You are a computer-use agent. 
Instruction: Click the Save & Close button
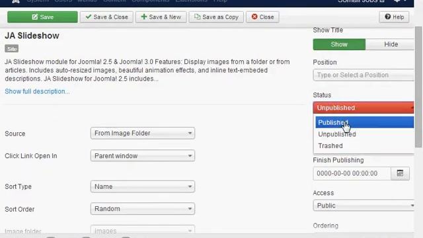(x=106, y=17)
